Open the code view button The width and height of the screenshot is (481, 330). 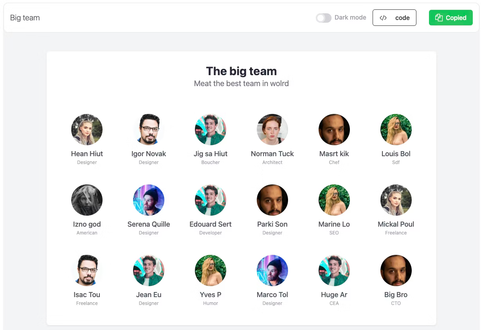pos(394,18)
